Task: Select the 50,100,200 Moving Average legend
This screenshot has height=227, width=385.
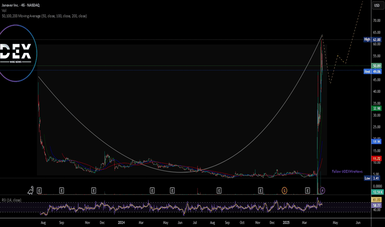Action: pos(44,16)
